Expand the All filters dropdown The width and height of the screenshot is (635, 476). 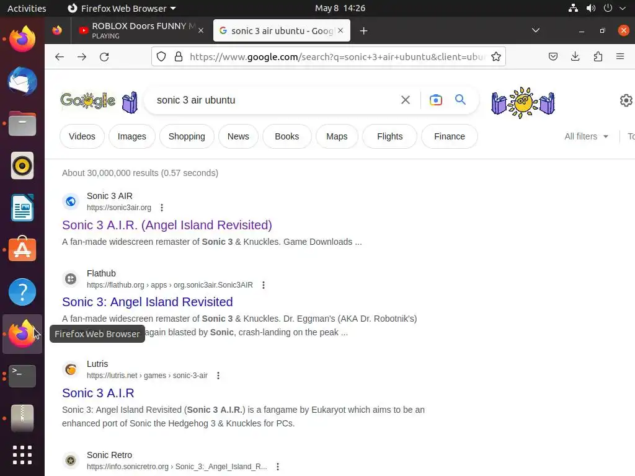click(587, 136)
